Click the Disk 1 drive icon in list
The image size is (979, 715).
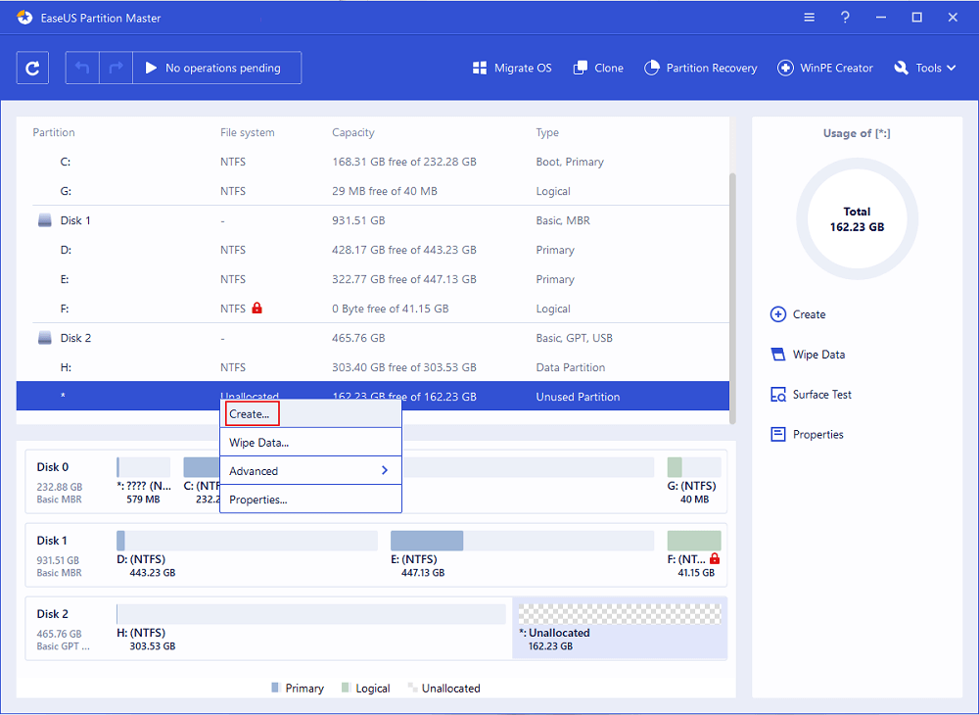click(45, 220)
